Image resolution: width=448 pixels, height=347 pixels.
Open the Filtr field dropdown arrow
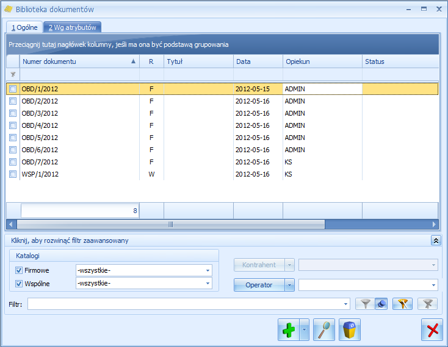point(345,304)
